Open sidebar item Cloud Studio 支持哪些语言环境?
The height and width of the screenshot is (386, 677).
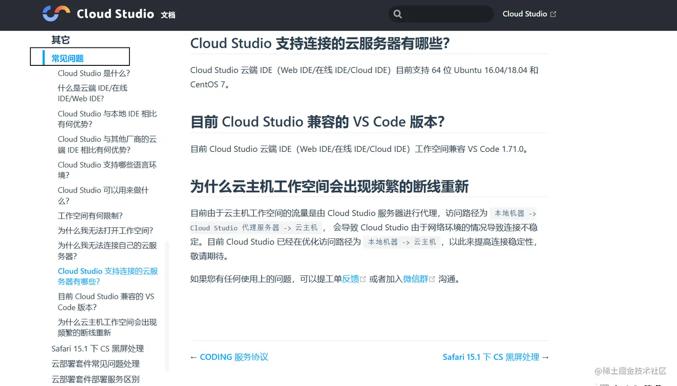point(107,170)
